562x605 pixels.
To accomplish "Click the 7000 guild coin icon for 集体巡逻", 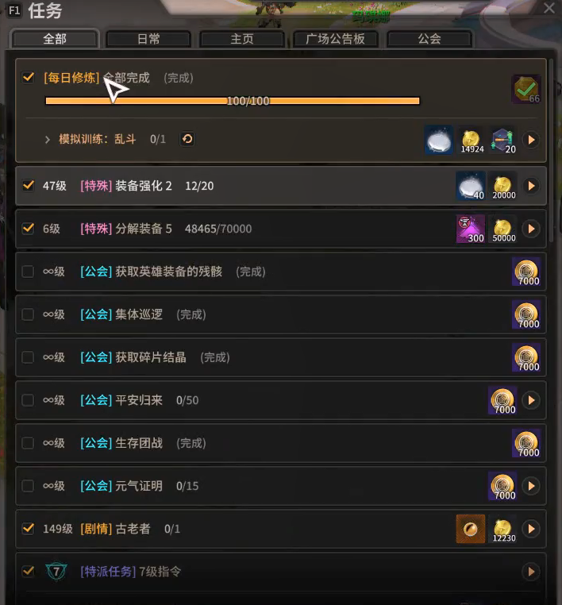I will coord(526,314).
